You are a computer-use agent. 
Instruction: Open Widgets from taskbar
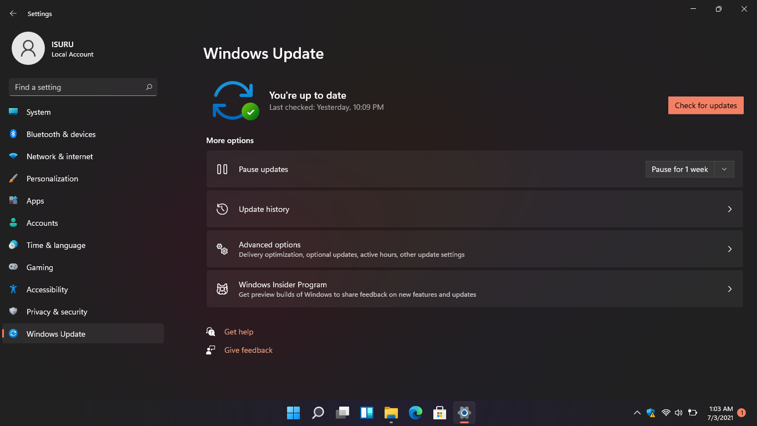click(x=367, y=413)
